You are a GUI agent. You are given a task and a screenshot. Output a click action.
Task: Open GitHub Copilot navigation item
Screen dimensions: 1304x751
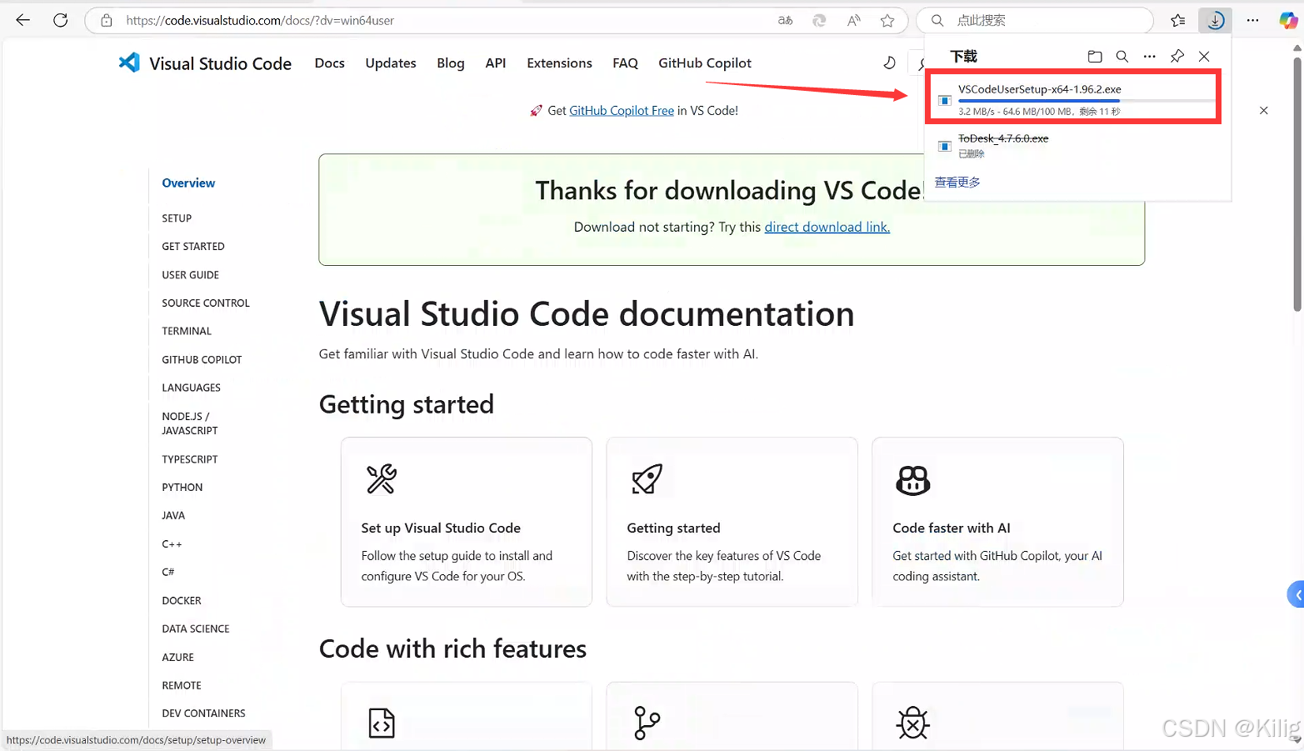(x=705, y=63)
